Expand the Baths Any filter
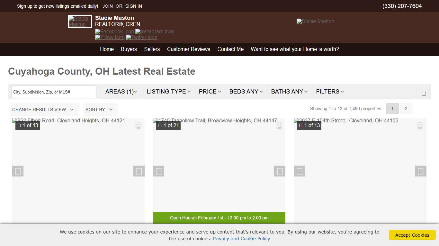Viewport: 439px width, 246px height. (x=289, y=91)
